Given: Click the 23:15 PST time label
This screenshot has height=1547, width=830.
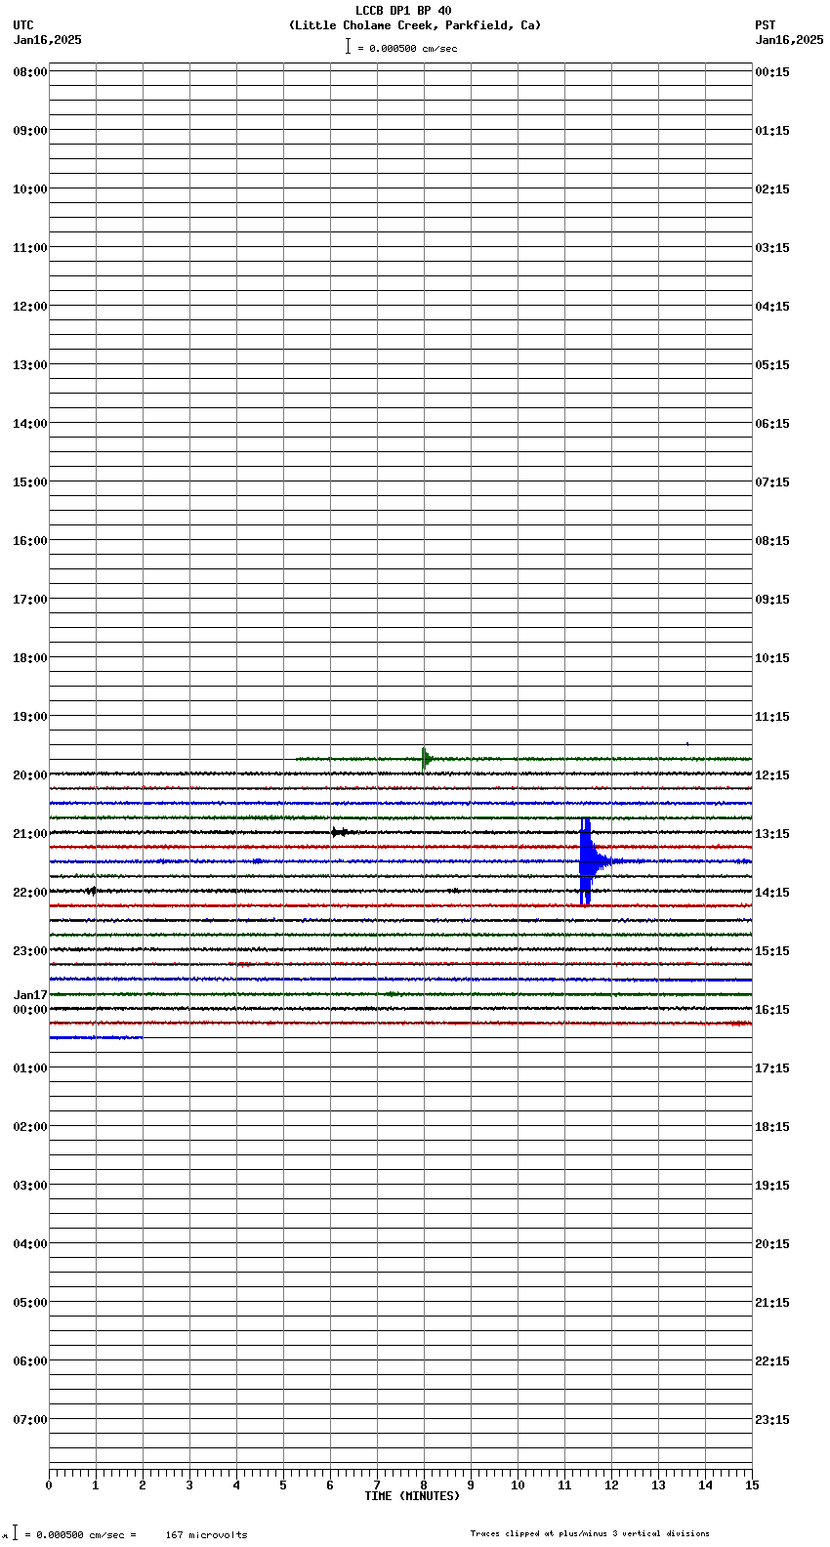Looking at the screenshot, I should 772,1420.
